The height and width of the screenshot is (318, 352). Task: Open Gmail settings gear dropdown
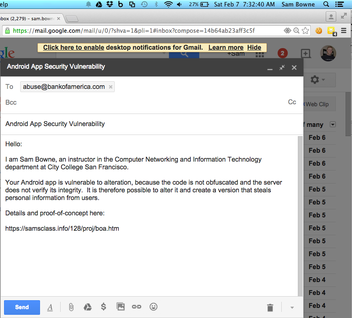tap(318, 80)
